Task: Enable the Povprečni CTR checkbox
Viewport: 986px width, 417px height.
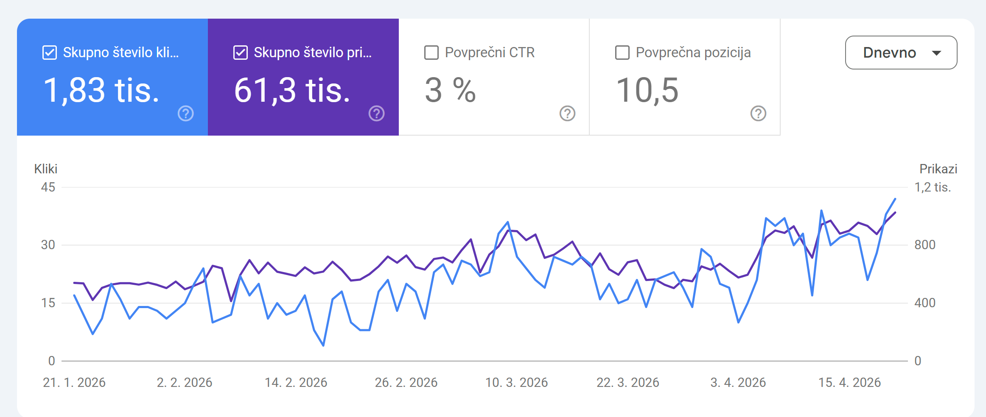Action: coord(431,53)
